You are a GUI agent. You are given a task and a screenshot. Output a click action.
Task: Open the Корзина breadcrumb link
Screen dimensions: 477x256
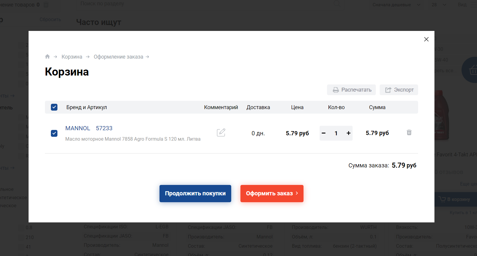(72, 57)
